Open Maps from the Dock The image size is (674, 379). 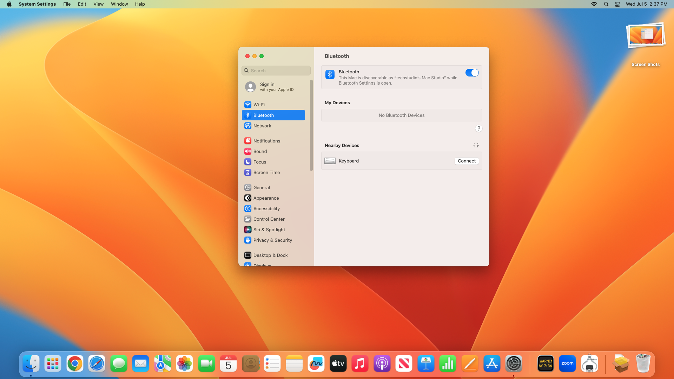pos(163,364)
